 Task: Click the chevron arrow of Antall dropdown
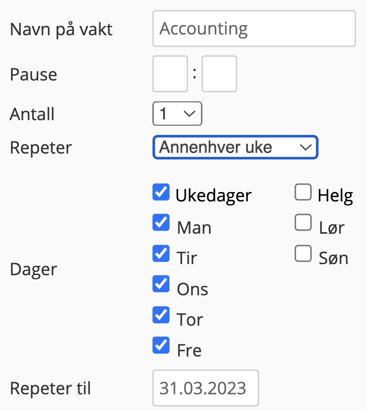190,114
